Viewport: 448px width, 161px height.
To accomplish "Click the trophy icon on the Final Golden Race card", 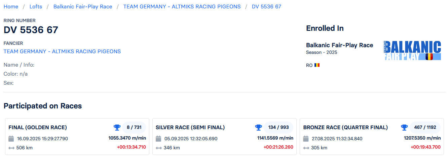I will 117,128.
